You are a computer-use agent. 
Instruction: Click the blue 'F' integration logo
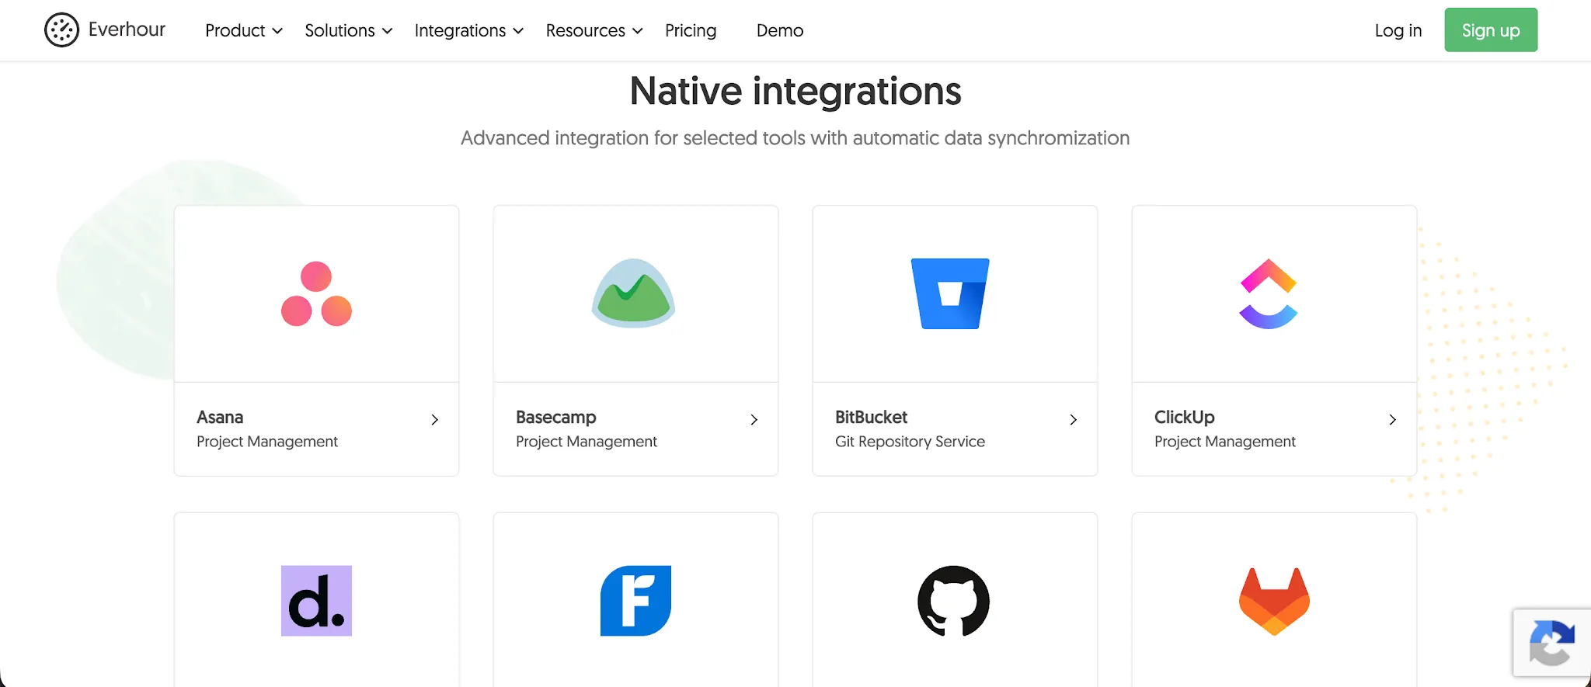[635, 601]
